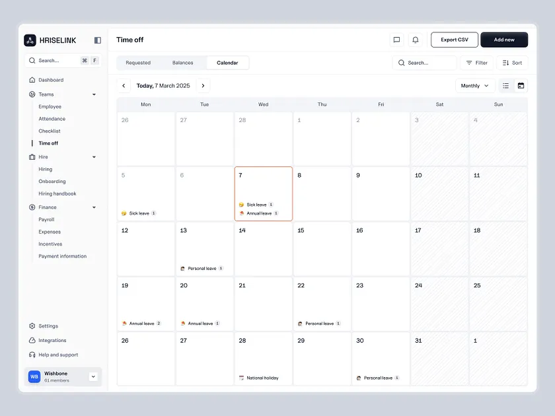Open Help and support icon

point(32,355)
